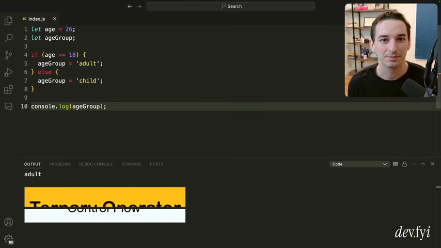Open the Run and Debug view
Image resolution: width=441 pixels, height=248 pixels.
[8, 73]
